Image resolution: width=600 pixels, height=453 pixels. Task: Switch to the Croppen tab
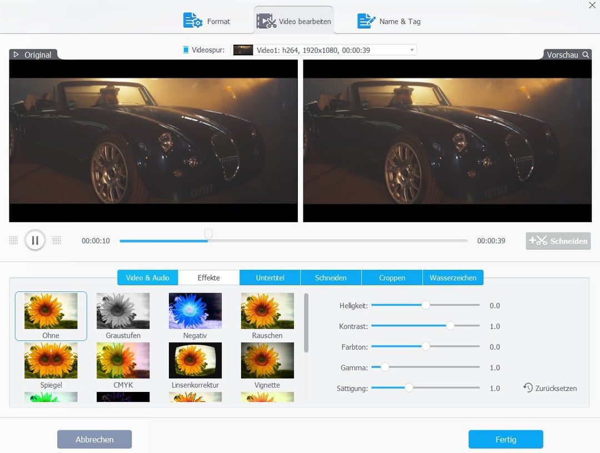point(392,278)
